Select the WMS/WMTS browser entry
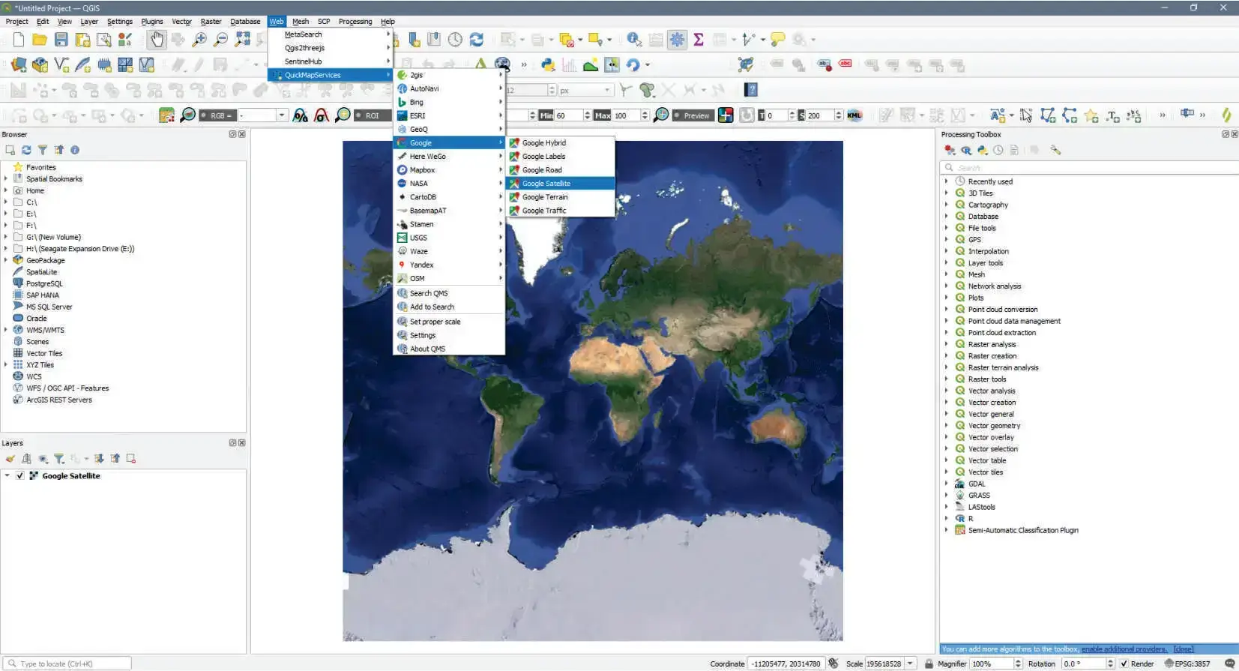This screenshot has height=671, width=1239. pos(45,331)
